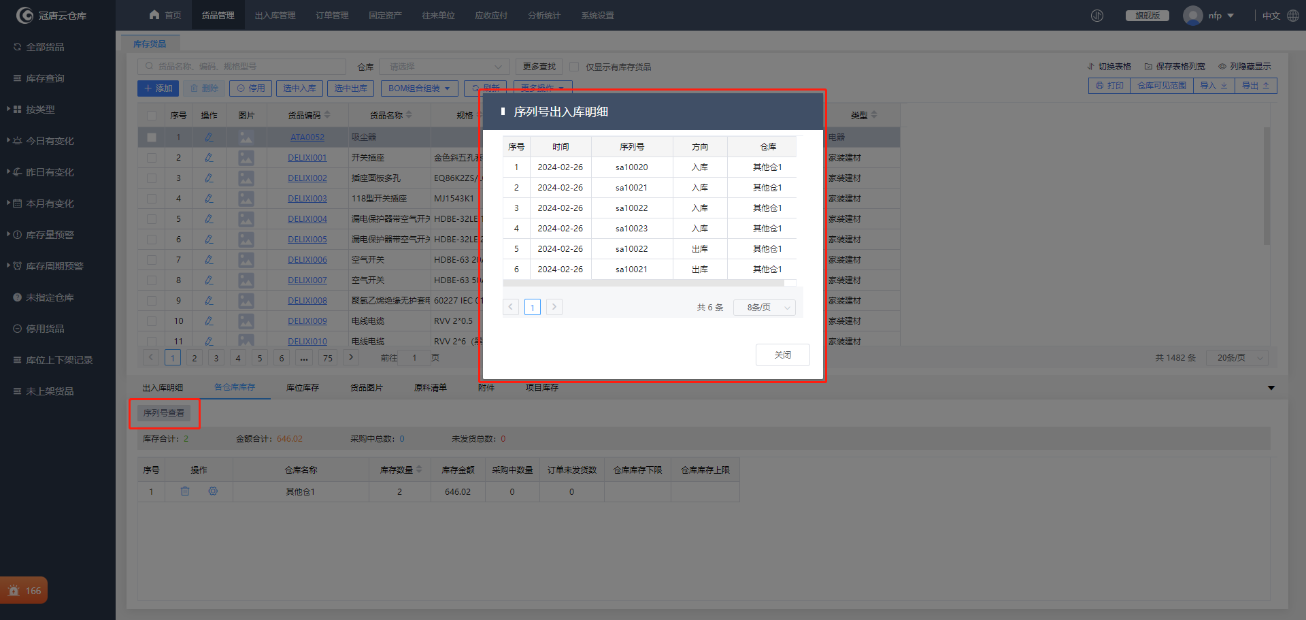This screenshot has width=1306, height=620.
Task: Click the globe language icon
Action: click(1293, 16)
